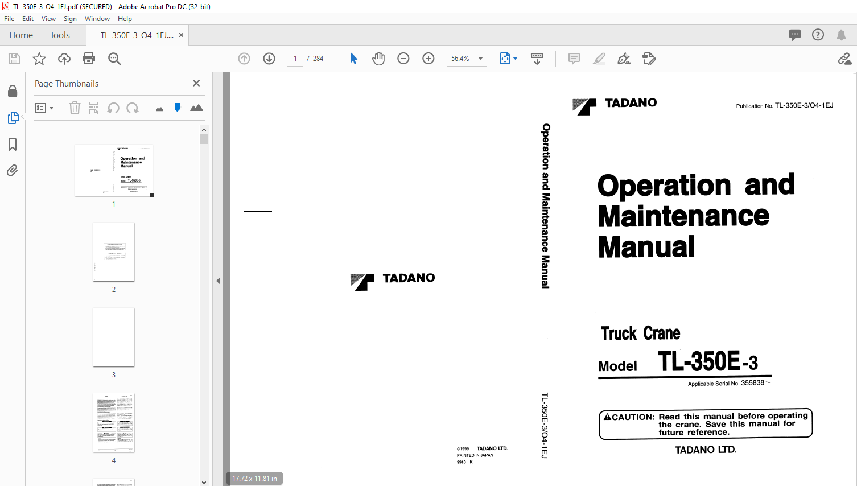This screenshot has height=486, width=857.
Task: Click the page size indicator 17.72 x 11.81 in
Action: (255, 479)
